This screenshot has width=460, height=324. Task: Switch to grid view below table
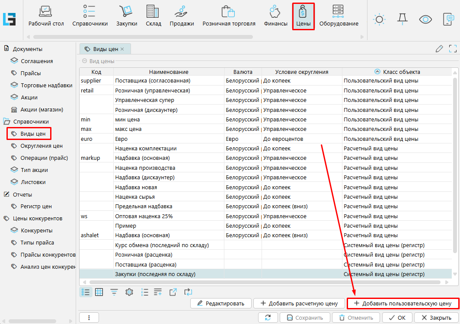tap(99, 292)
